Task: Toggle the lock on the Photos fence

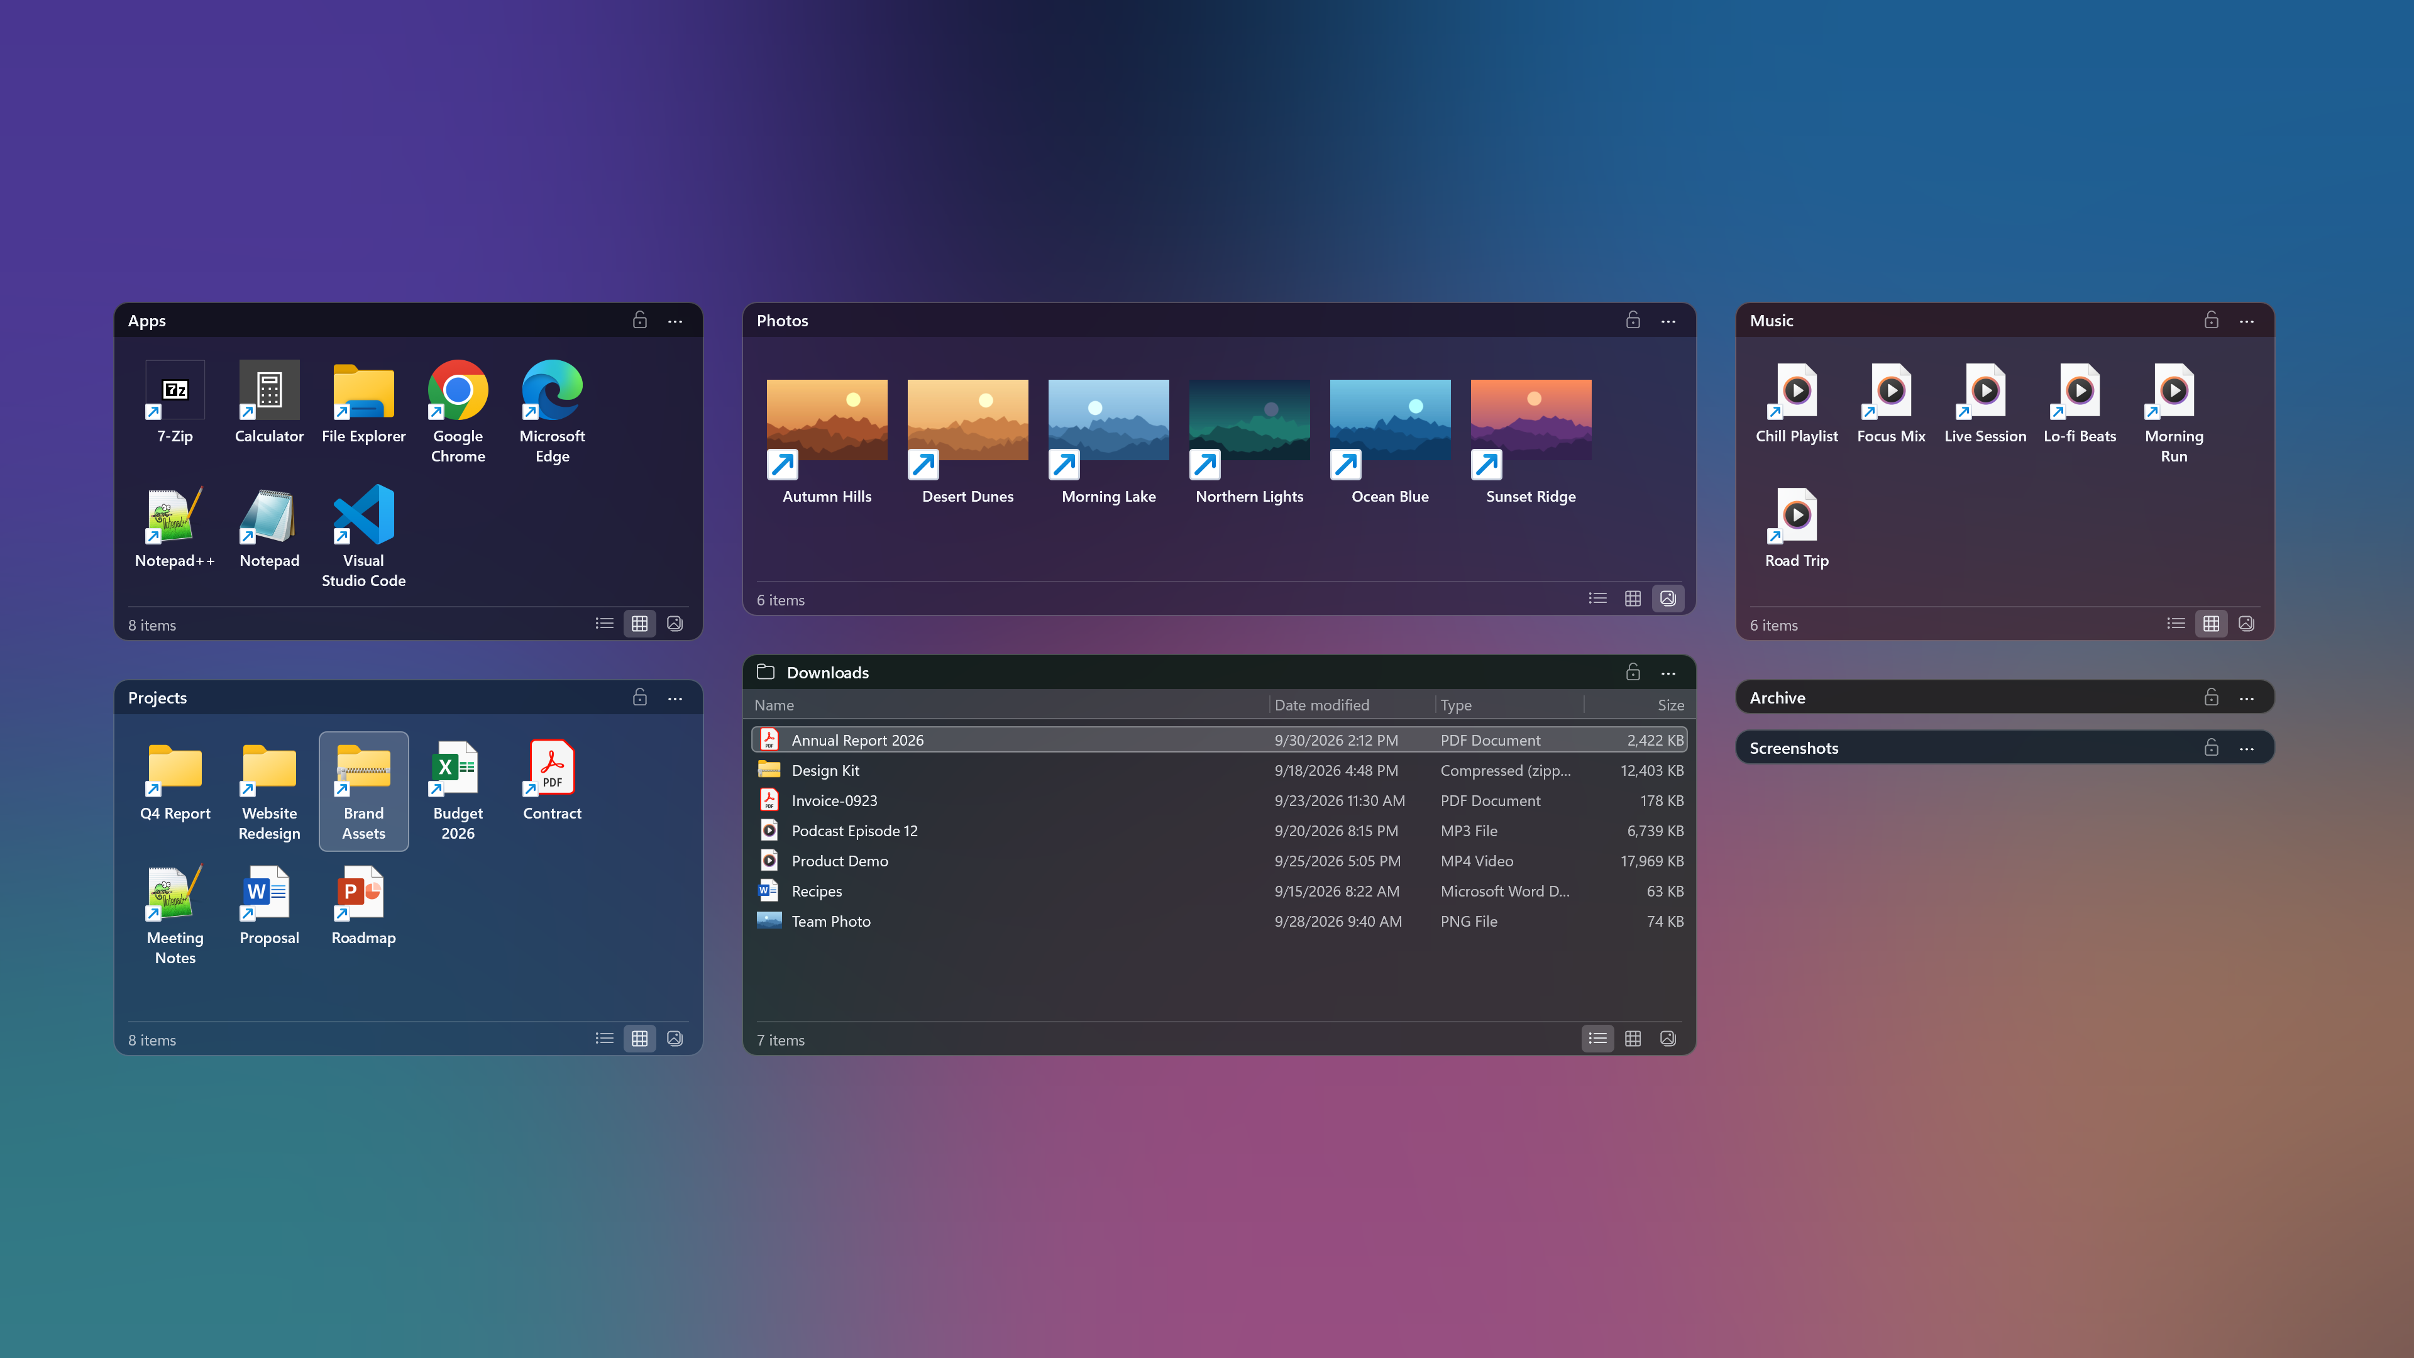Action: pyautogui.click(x=1633, y=321)
